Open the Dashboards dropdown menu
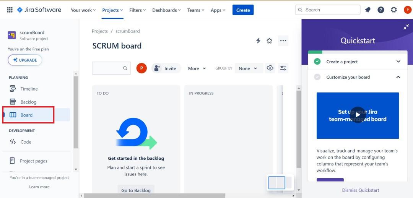The image size is (413, 198). (166, 10)
